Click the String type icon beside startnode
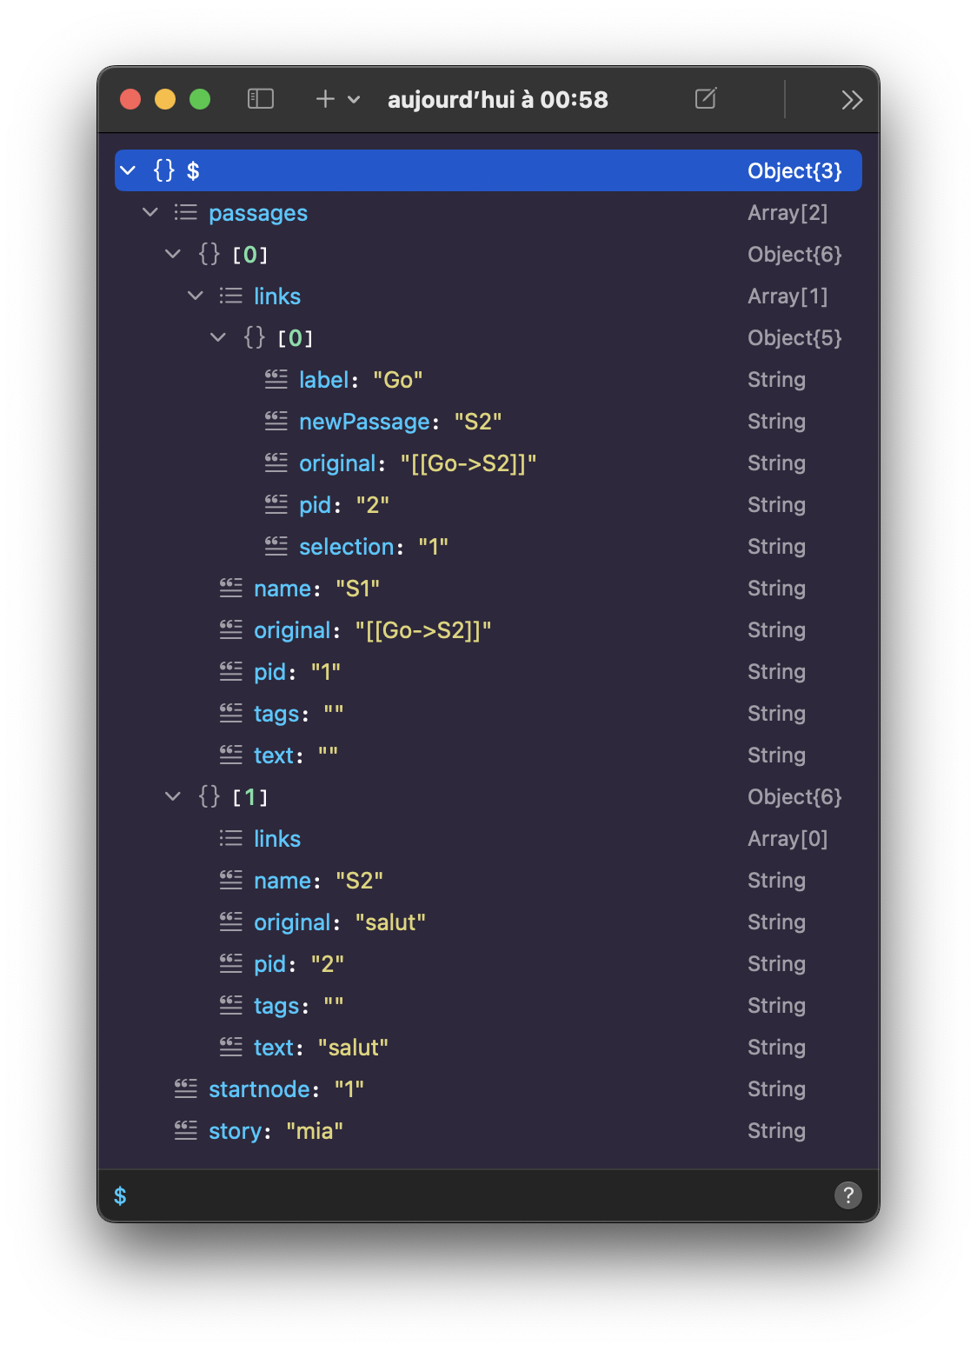This screenshot has height=1351, width=977. (x=185, y=1088)
